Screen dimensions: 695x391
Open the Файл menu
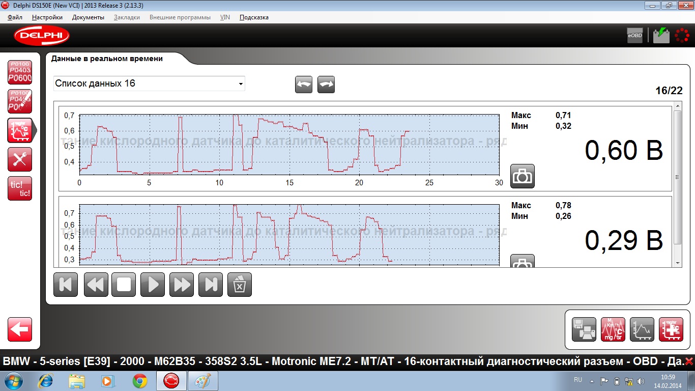pos(15,17)
